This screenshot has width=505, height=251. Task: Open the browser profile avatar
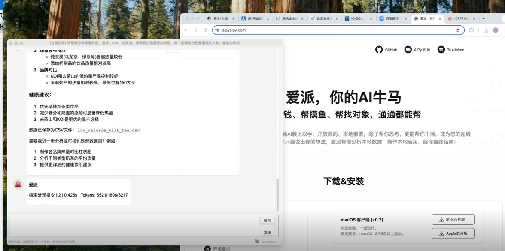(x=496, y=30)
